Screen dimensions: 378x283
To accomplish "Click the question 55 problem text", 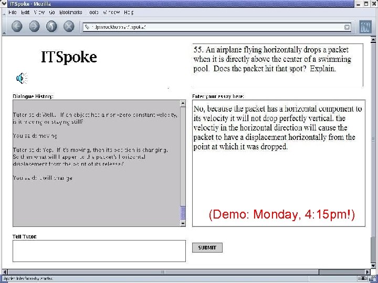I will tap(272, 59).
